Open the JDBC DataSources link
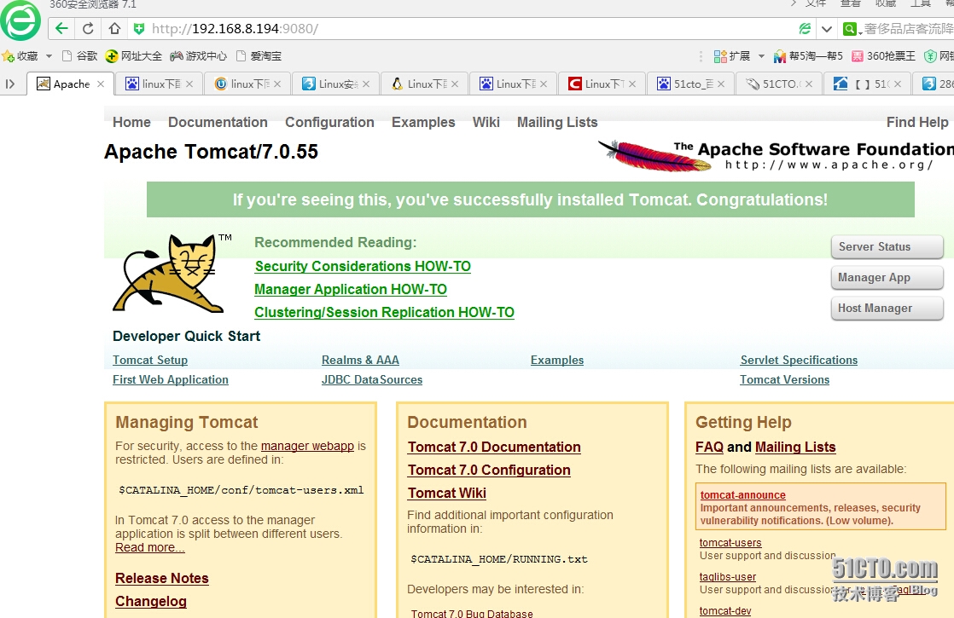Image resolution: width=954 pixels, height=618 pixels. pos(372,379)
